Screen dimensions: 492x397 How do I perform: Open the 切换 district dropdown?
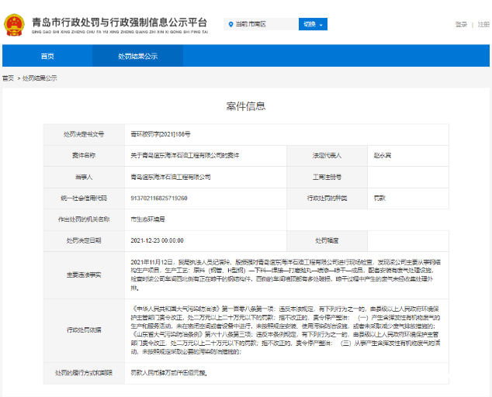(x=313, y=24)
